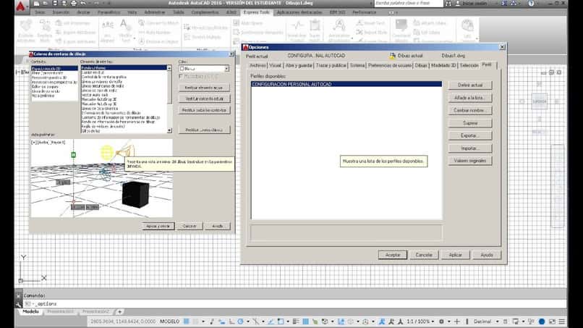Open the Inicio ribbon tab
This screenshot has height=328, width=583.
click(x=40, y=12)
